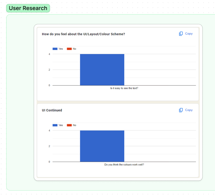The width and height of the screenshot is (215, 196).
Task: Click the blue bar in UI Continued chart
Action: tap(102, 146)
